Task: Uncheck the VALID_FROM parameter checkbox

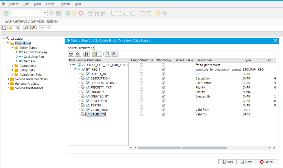Action: (88, 110)
